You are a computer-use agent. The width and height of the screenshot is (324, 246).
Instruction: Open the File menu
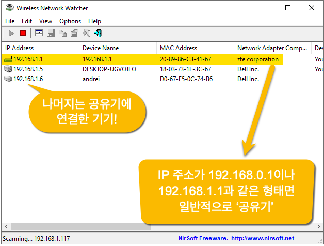[10, 21]
